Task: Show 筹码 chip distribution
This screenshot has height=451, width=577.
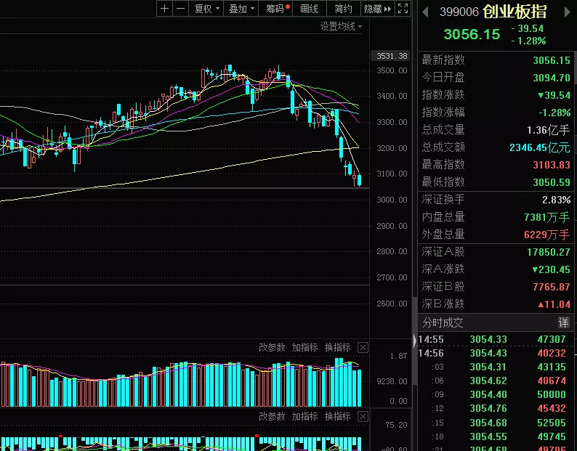Action: (275, 9)
